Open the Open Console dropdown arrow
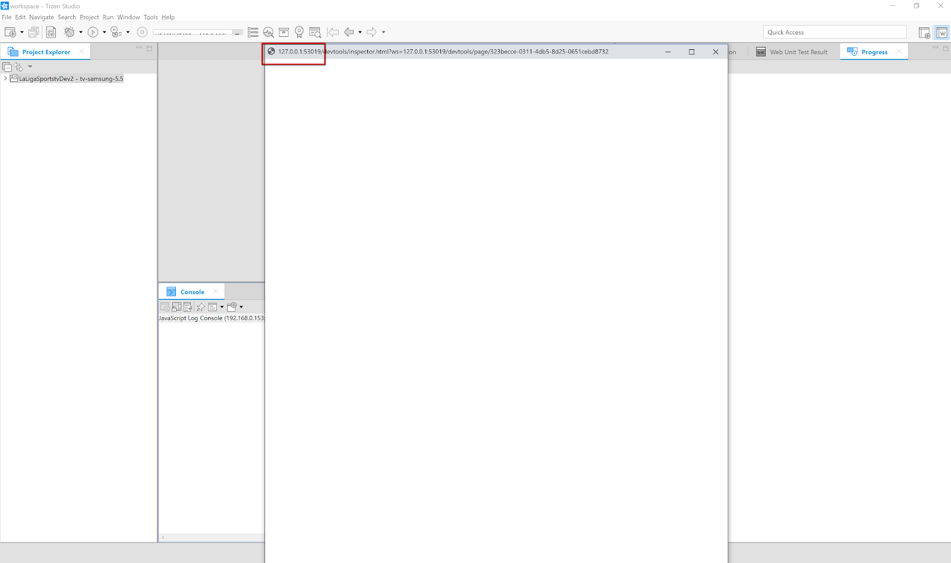This screenshot has width=951, height=563. pos(242,306)
